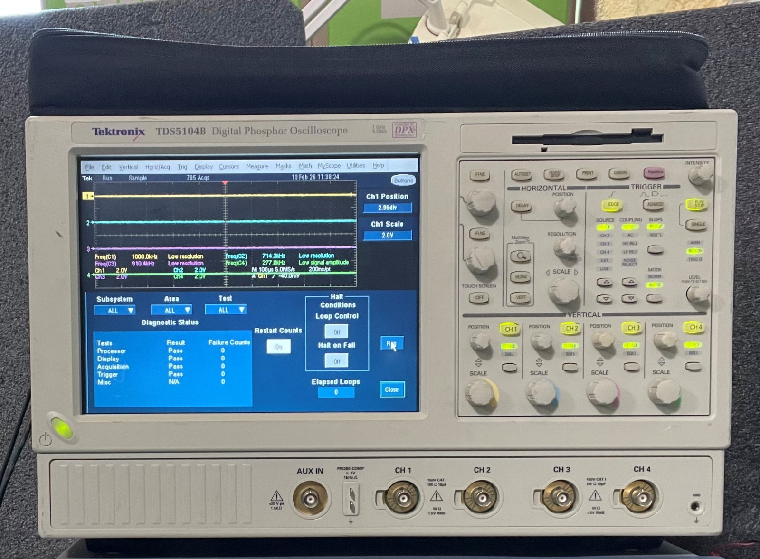Open the MyScope menu
This screenshot has height=559, width=760.
pyautogui.click(x=329, y=166)
